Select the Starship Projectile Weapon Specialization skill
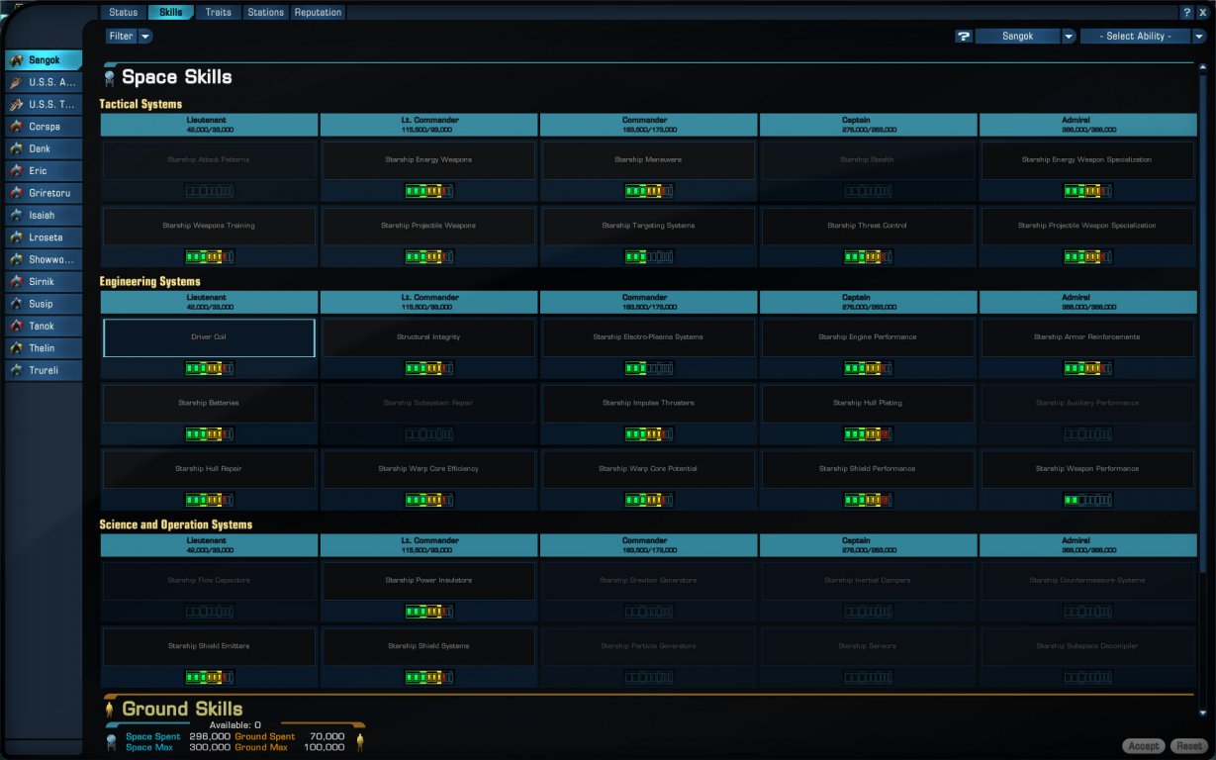 [x=1087, y=226]
